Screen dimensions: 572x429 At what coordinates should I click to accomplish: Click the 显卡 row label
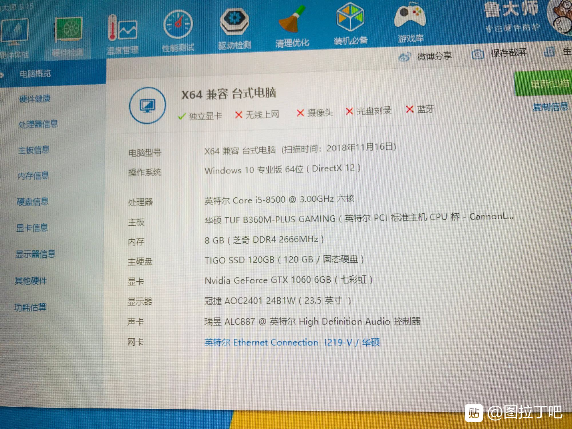tap(136, 281)
